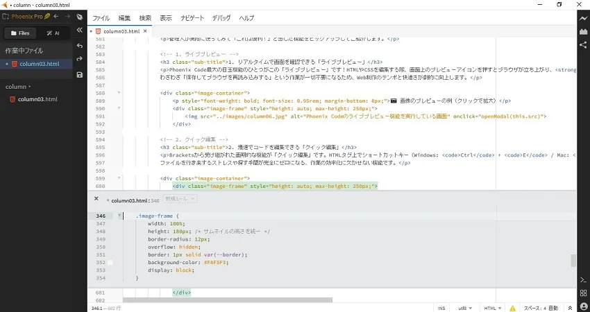The image size is (590, 312).
Task: Open the 編集 menu
Action: [124, 18]
